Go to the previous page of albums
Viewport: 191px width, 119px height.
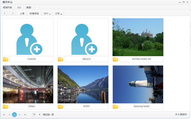[9, 115]
